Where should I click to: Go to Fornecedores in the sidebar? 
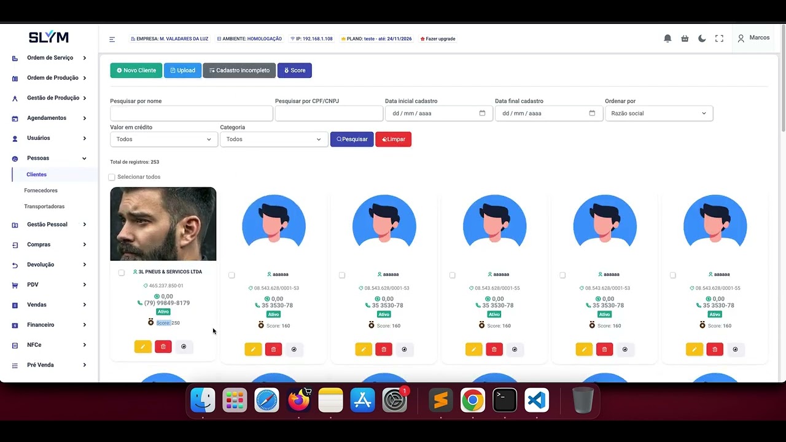pyautogui.click(x=41, y=190)
